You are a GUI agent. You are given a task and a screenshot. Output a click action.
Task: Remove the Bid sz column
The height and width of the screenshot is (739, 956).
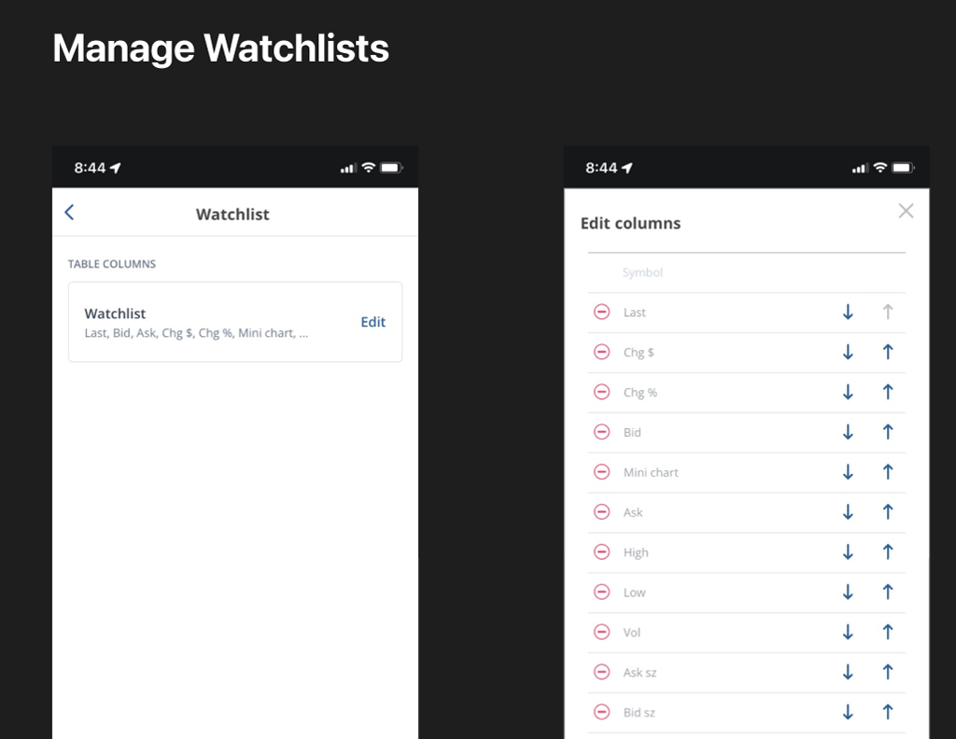pyautogui.click(x=602, y=712)
